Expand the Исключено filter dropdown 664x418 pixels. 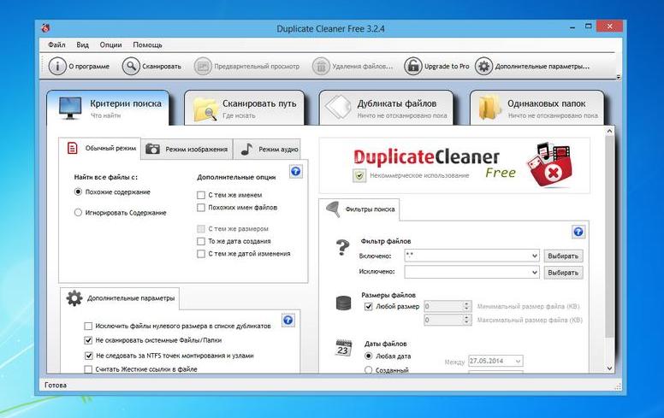point(535,273)
